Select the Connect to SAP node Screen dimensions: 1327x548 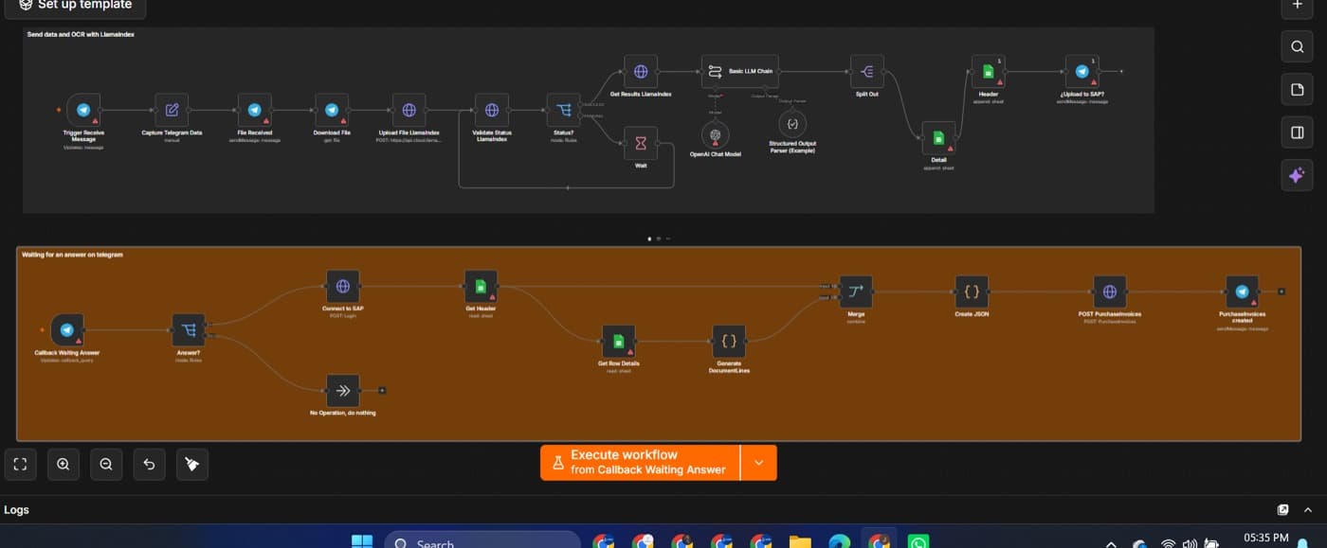click(343, 286)
